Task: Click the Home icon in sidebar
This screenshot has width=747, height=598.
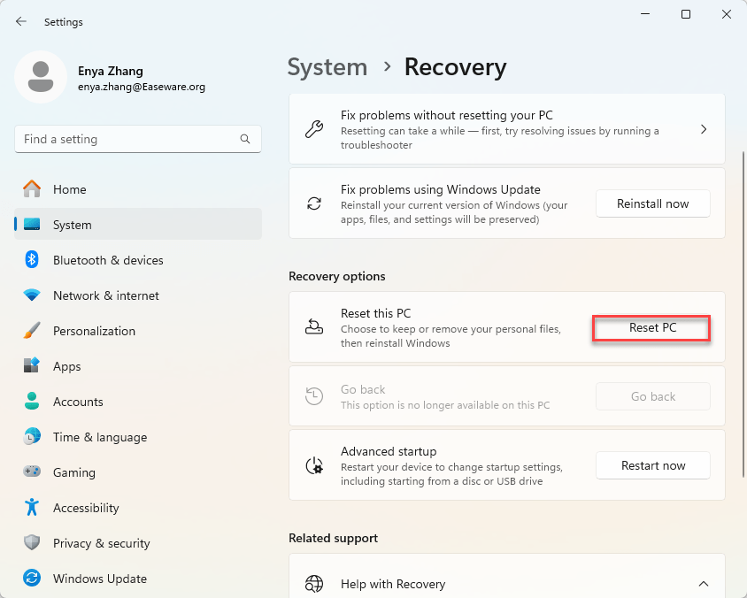Action: (32, 189)
